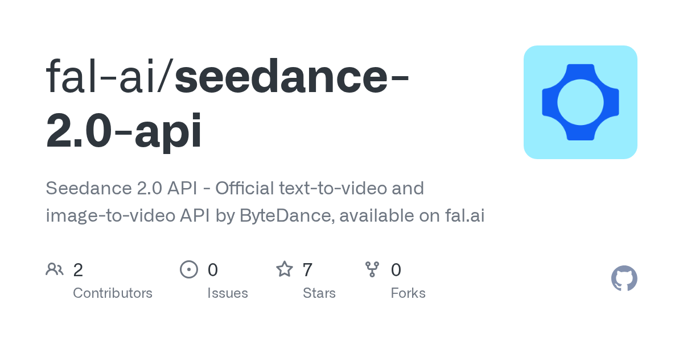
Task: Click the Stars star icon
Action: (284, 269)
